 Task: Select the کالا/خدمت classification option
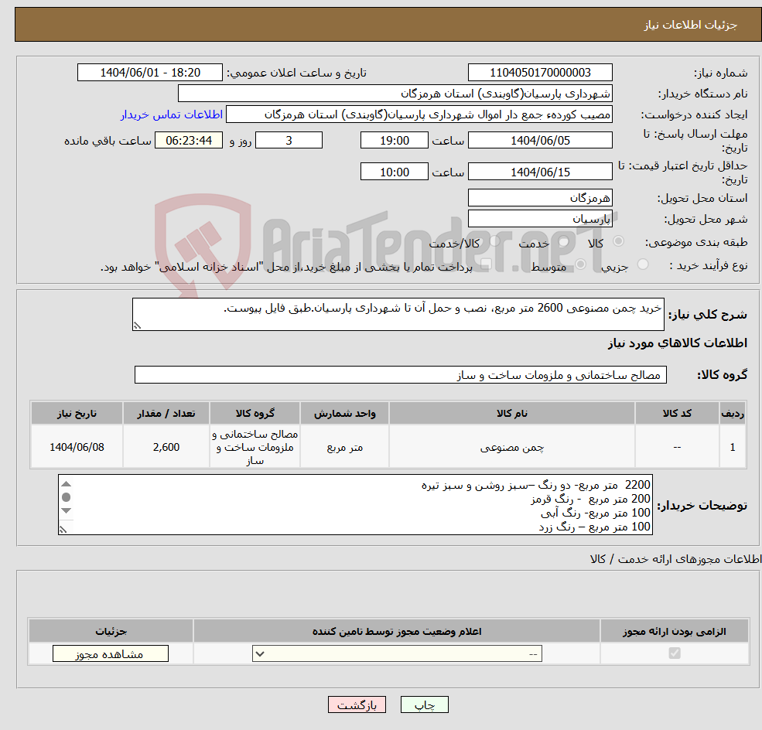pos(495,241)
